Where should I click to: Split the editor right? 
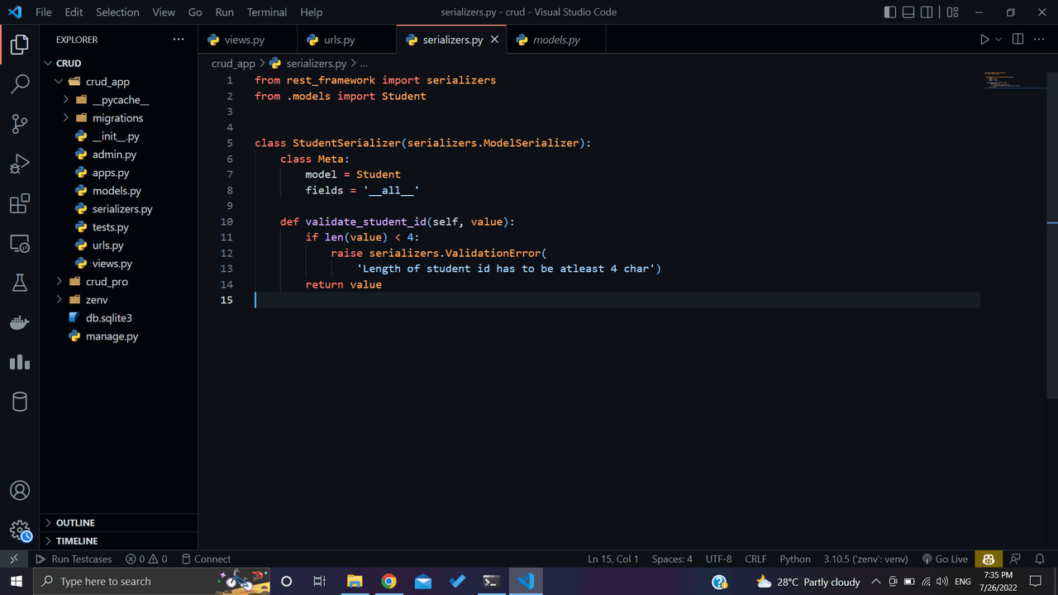(x=1017, y=40)
